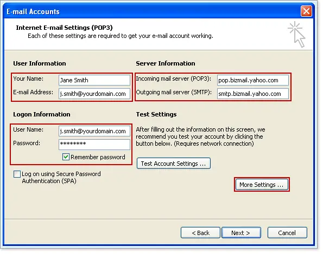Viewport: 323px width, 254px height.
Task: Select the E-mail Address input field
Action: click(x=94, y=94)
